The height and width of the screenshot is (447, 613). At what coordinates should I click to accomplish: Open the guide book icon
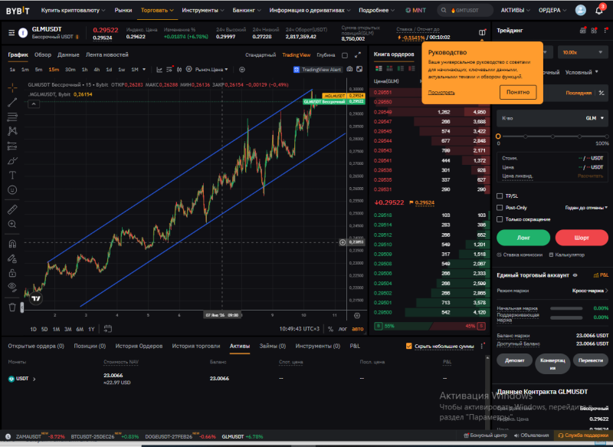click(x=481, y=33)
